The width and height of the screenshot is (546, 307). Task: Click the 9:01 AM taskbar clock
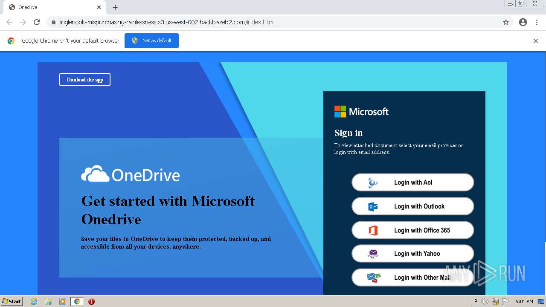click(x=524, y=301)
